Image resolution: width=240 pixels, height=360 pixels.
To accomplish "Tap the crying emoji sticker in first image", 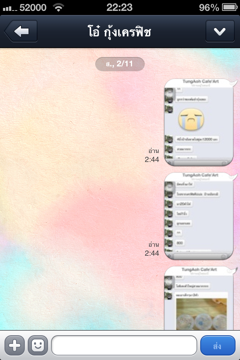I will (x=191, y=119).
